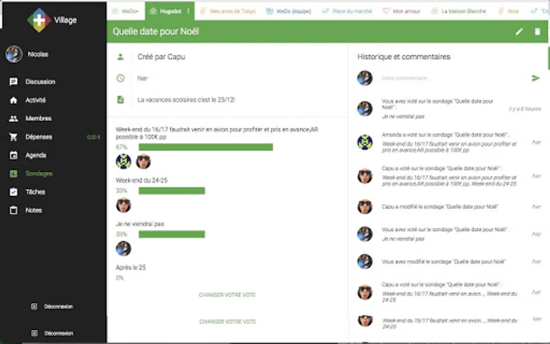Open the WeDo (équipe) tab
The image size is (550, 344).
[289, 11]
